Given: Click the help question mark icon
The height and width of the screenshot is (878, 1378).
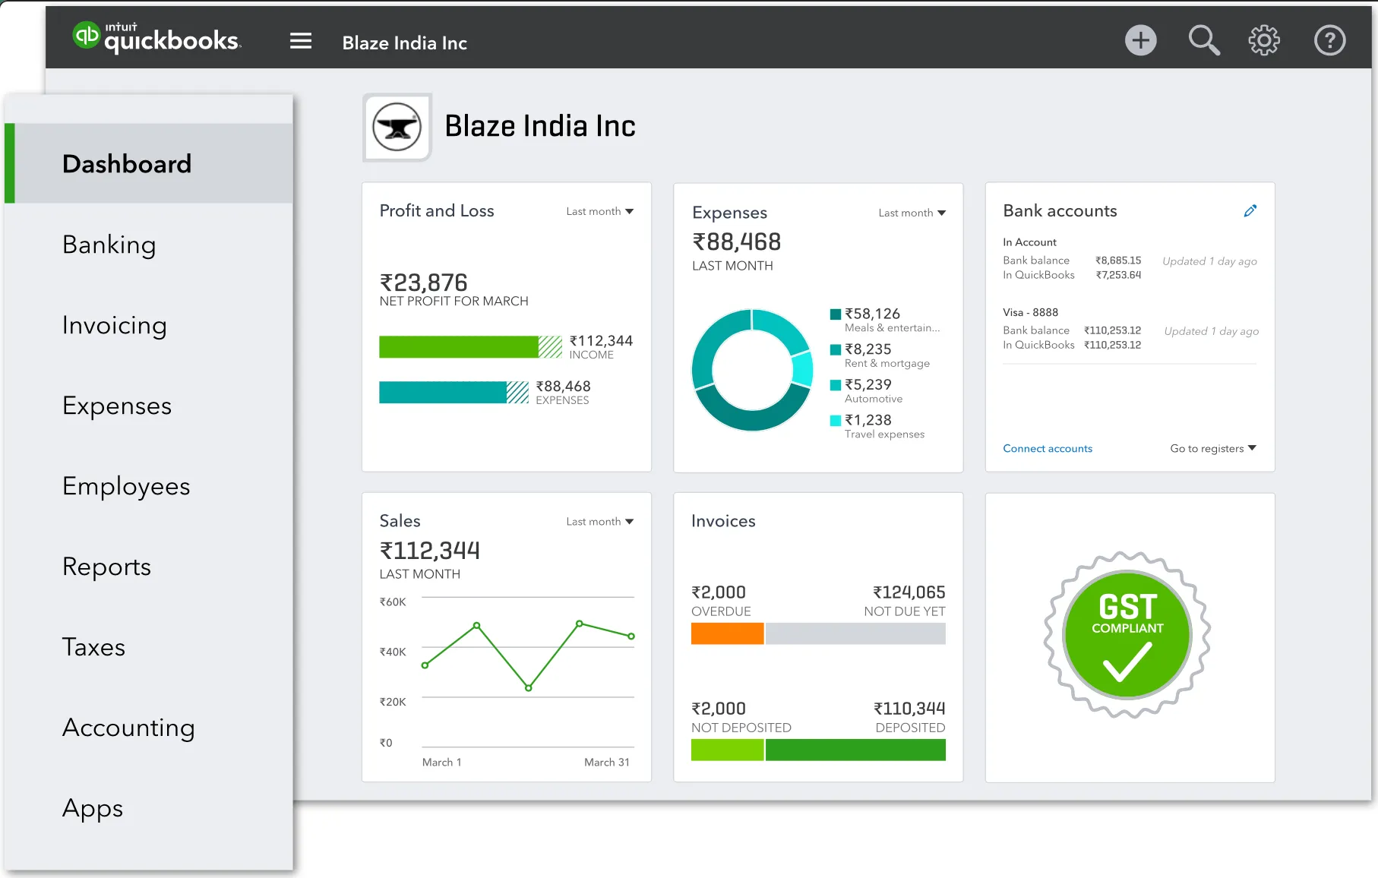Looking at the screenshot, I should click(1329, 40).
